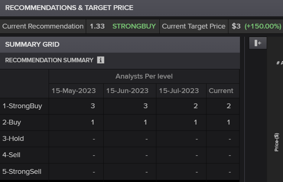Click StrongBuy count for 15-May-2023
The height and width of the screenshot is (182, 283).
[x=92, y=106]
